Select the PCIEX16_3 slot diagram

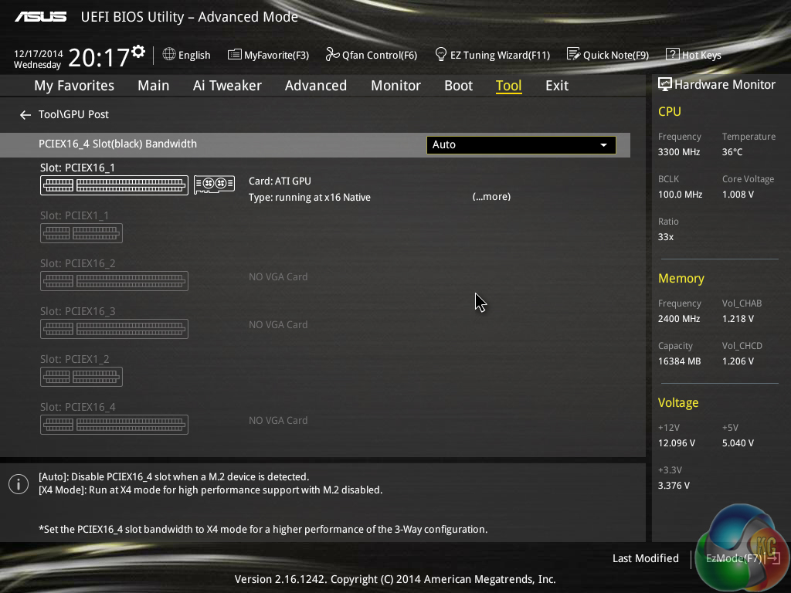pyautogui.click(x=114, y=329)
